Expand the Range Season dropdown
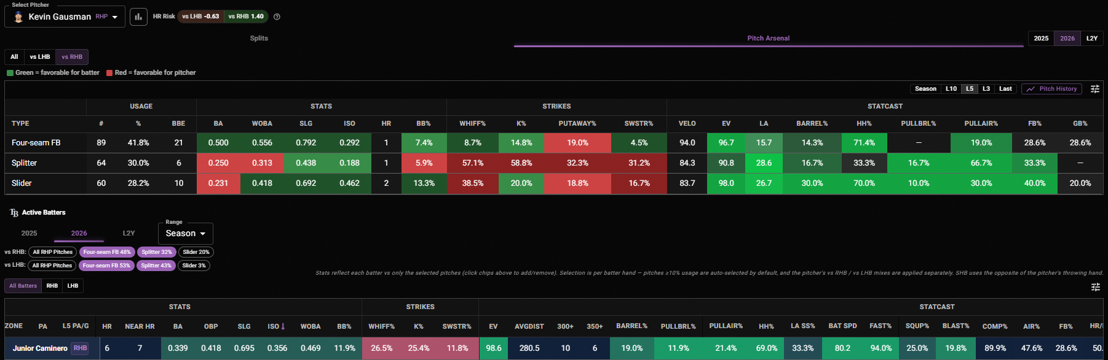The height and width of the screenshot is (360, 1108). pos(186,234)
